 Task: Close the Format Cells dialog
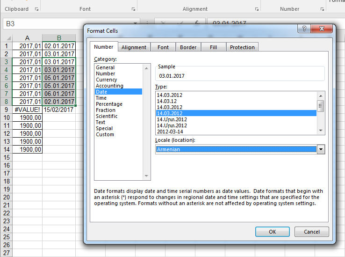(x=322, y=29)
